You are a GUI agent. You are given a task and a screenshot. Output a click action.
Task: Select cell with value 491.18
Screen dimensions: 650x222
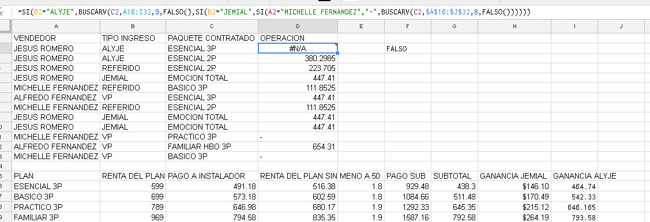(212, 186)
